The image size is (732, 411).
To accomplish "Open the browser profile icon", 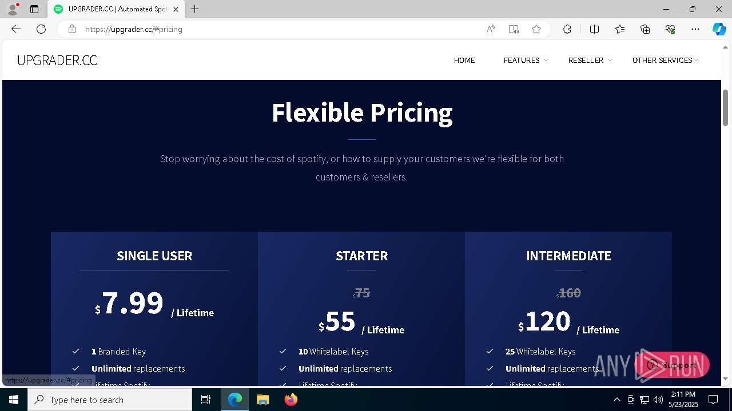I will pos(13,9).
